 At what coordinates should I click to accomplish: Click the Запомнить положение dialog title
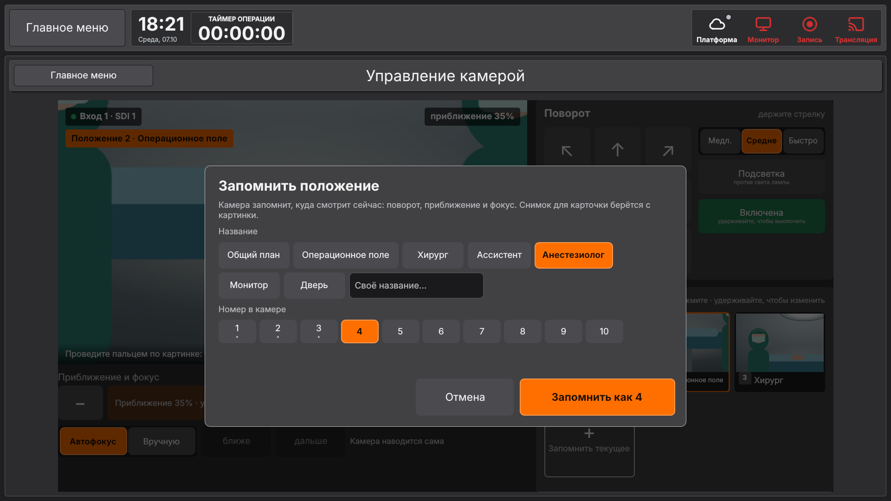click(x=299, y=186)
